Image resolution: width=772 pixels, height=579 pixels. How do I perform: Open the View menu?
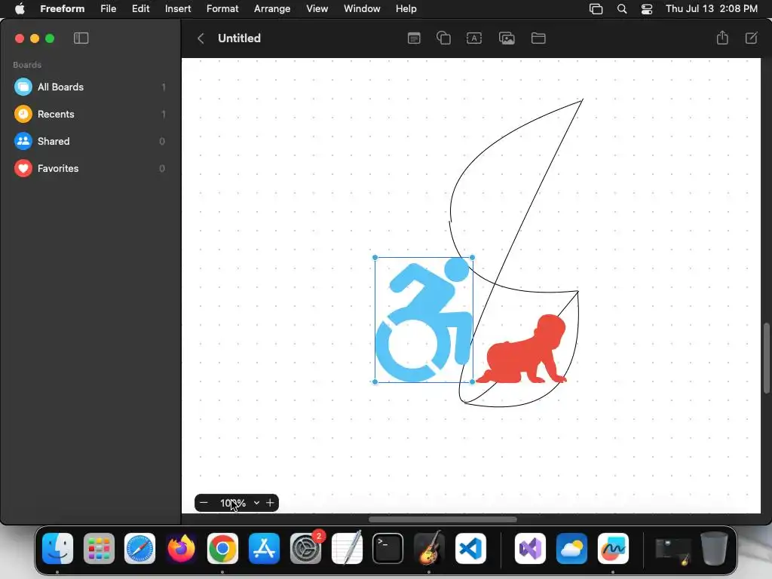coord(317,9)
